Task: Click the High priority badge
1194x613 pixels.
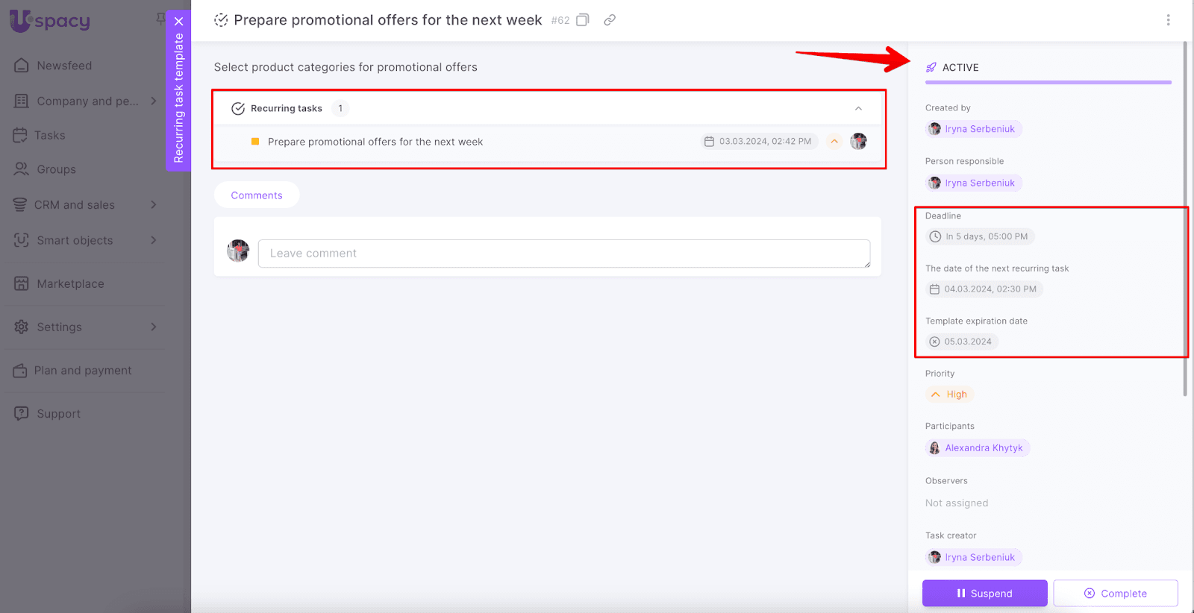Action: 949,394
